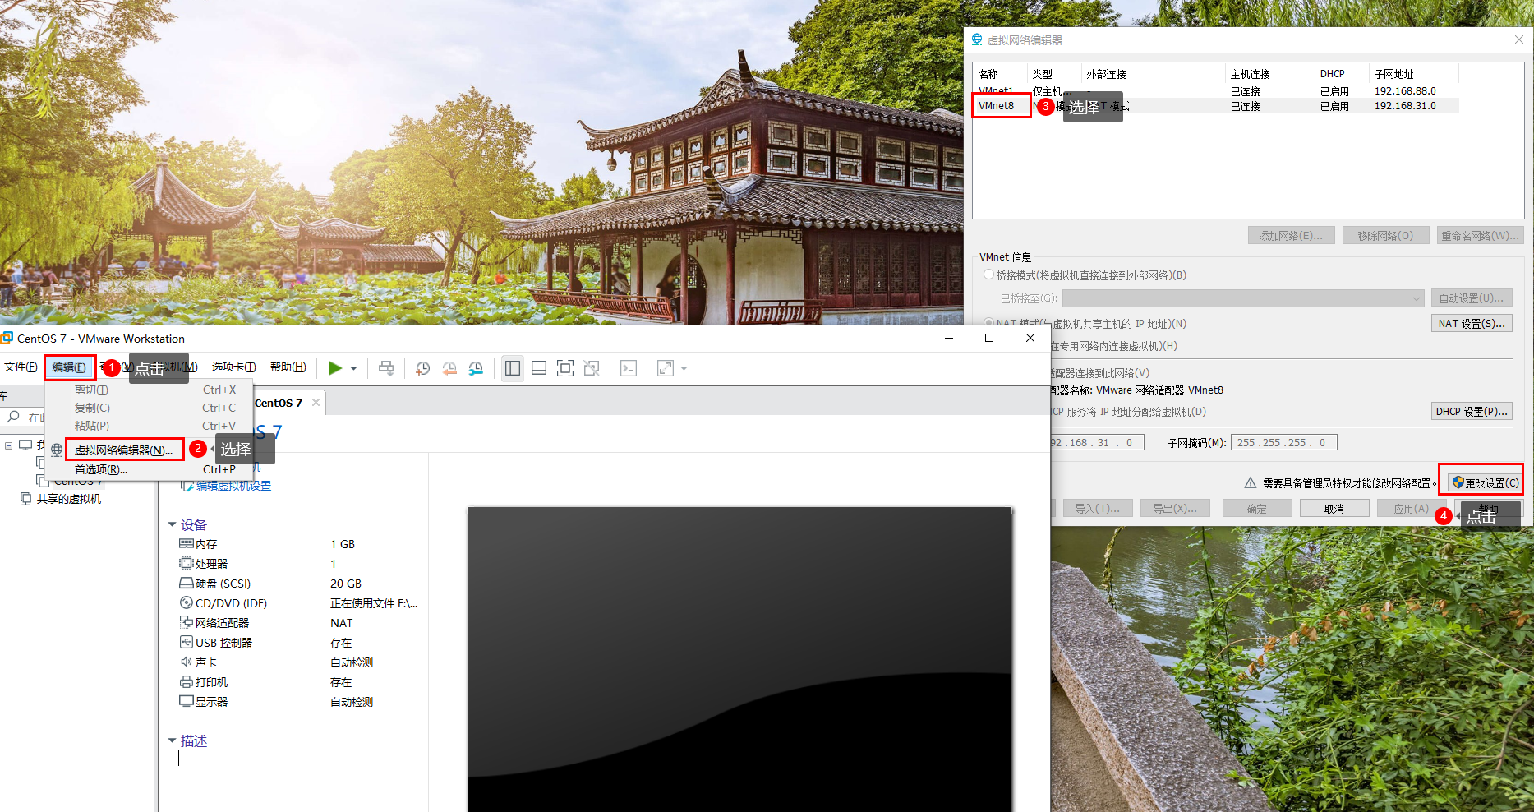Click the sound card device icon
1534x812 pixels.
click(x=187, y=662)
